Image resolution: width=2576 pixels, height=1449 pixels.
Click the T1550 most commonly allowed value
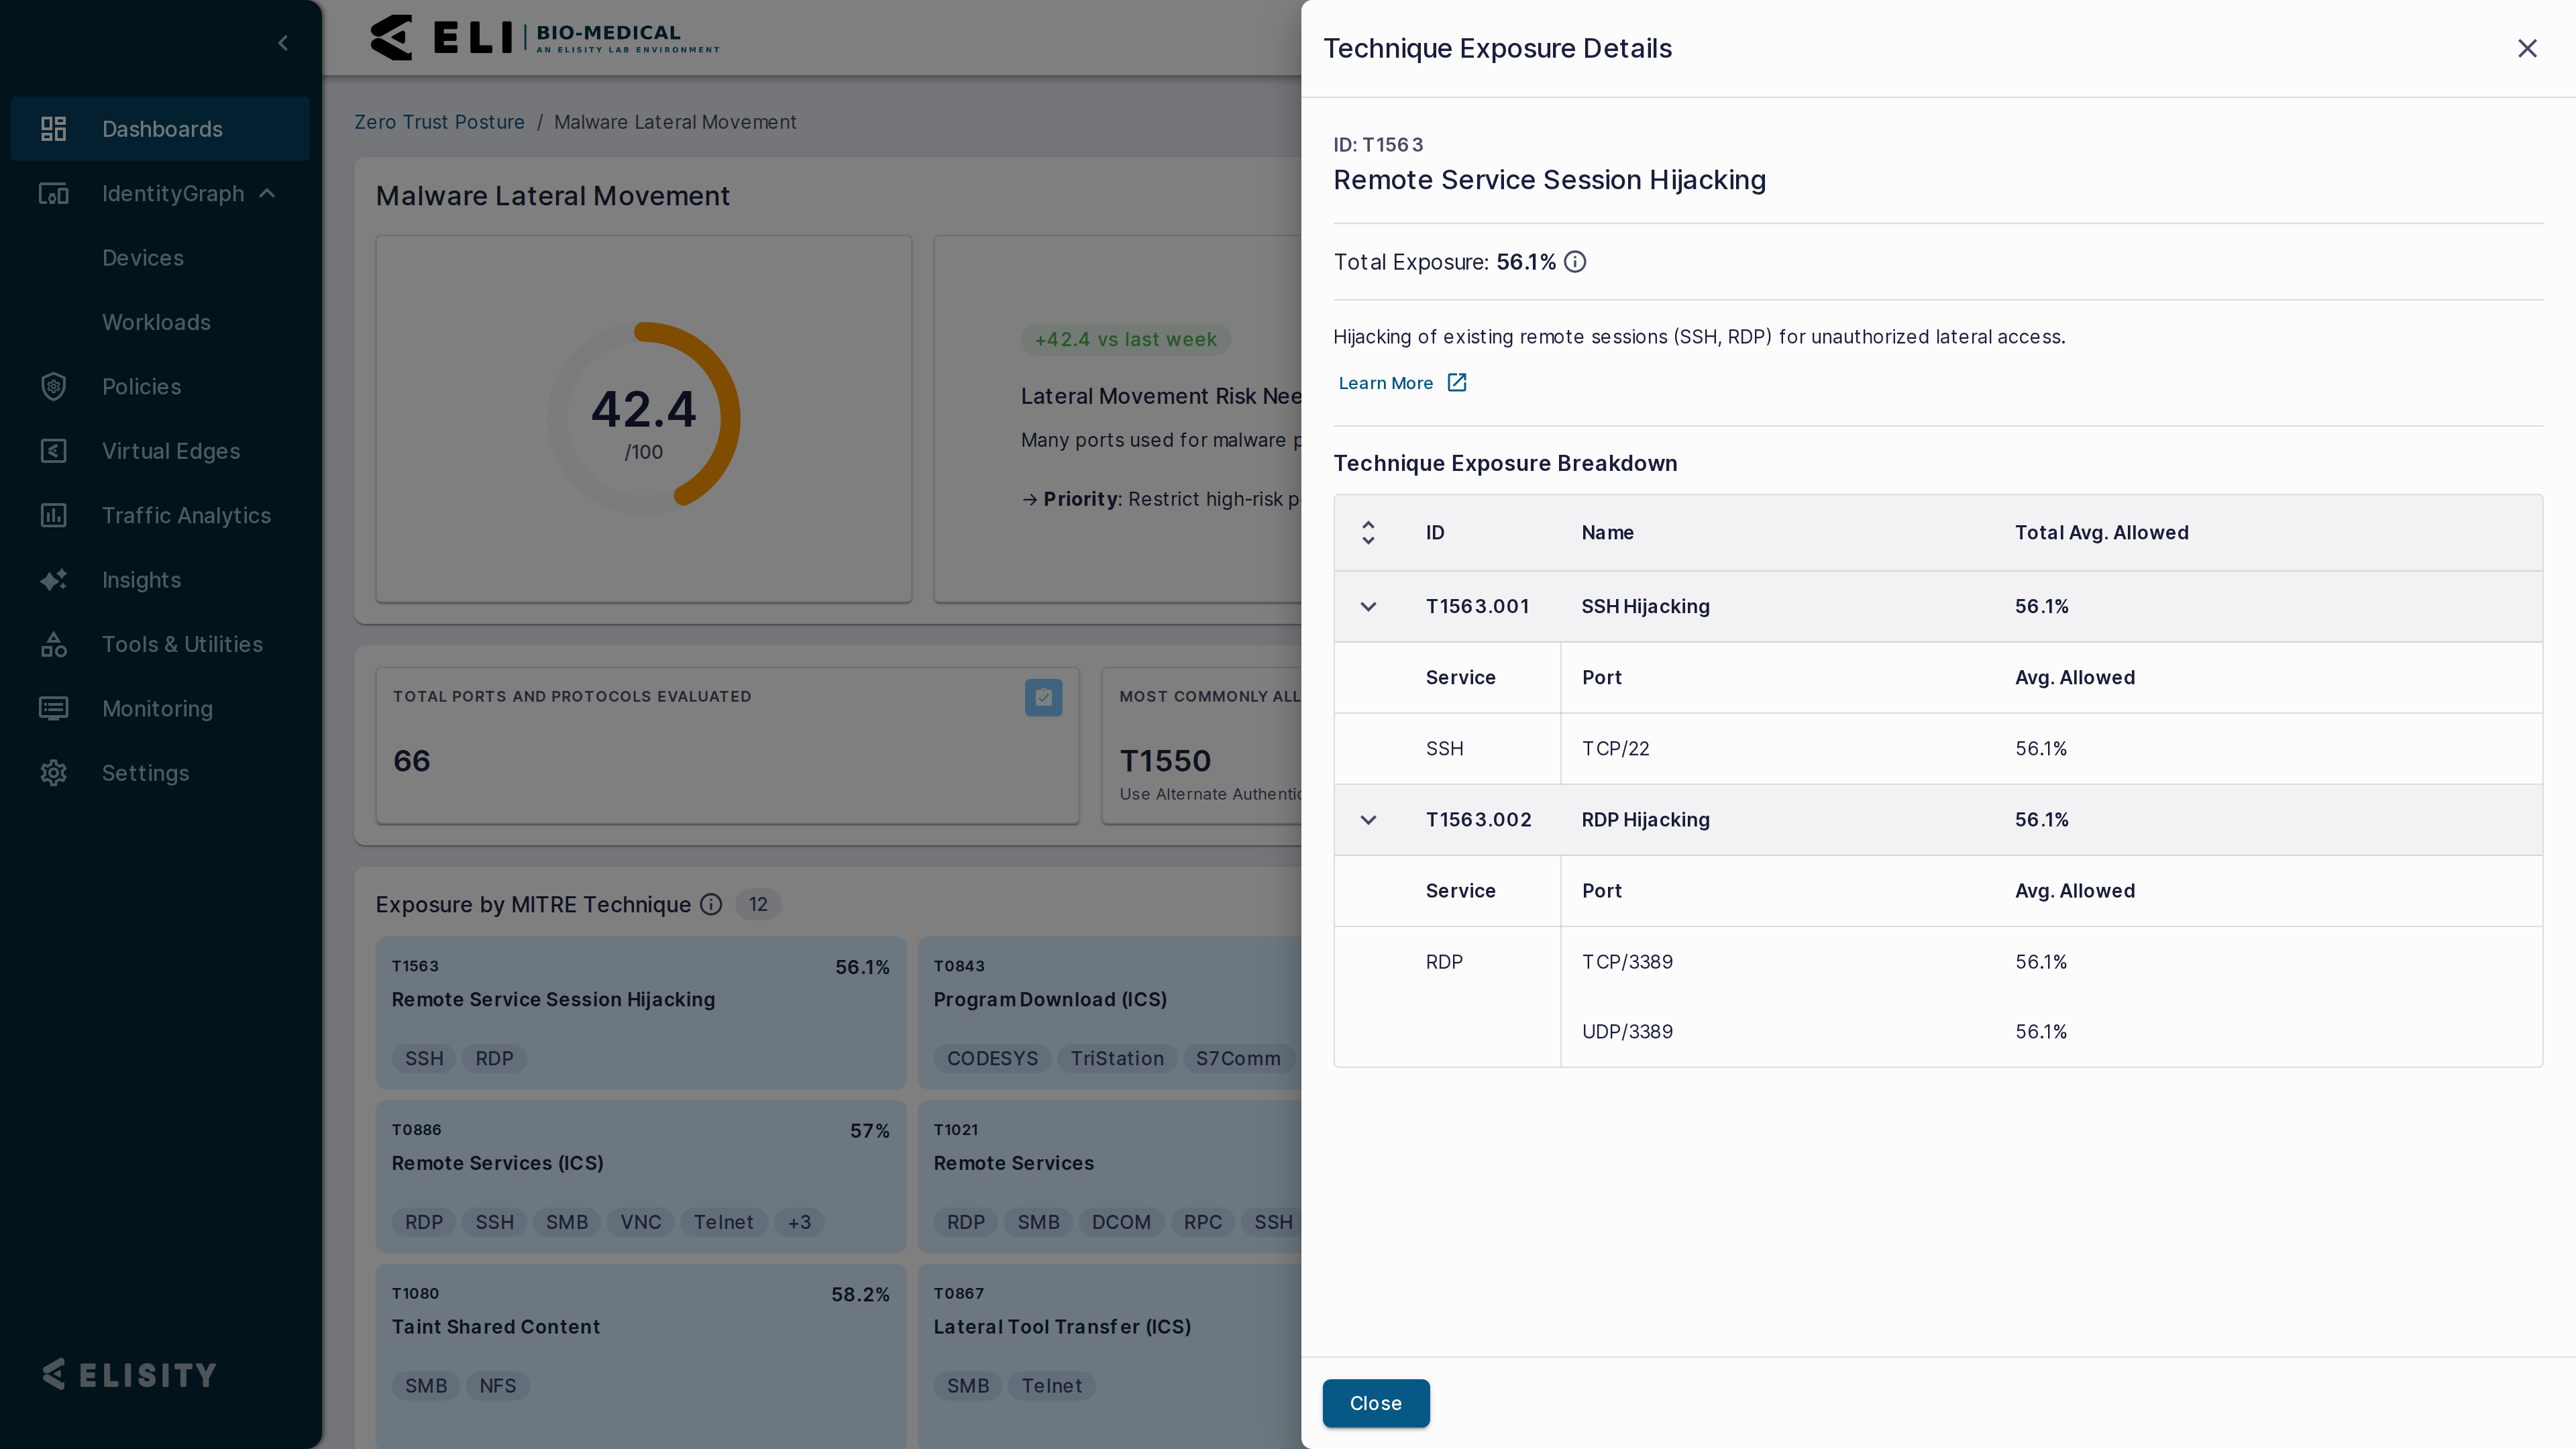(x=1165, y=761)
